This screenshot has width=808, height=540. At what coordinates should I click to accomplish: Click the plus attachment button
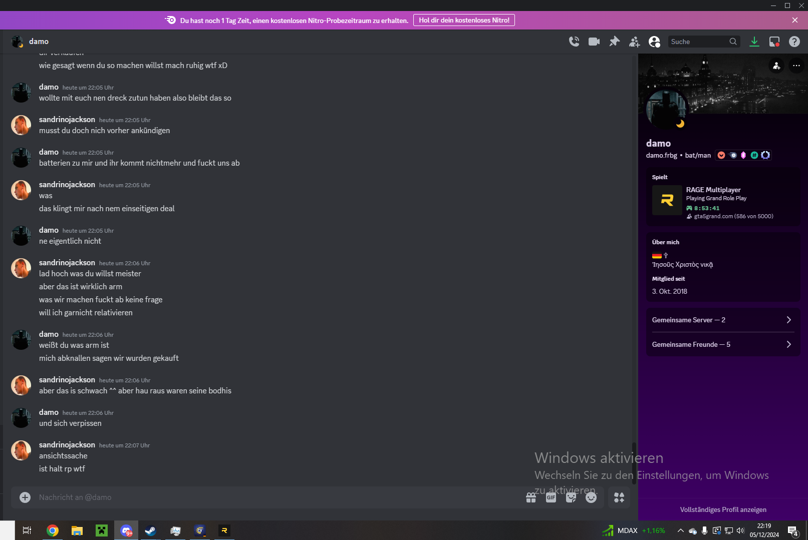pyautogui.click(x=25, y=497)
